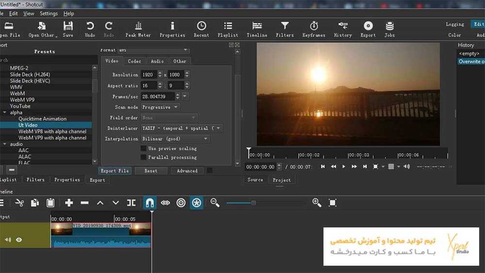485x273 pixels.
Task: Toggle timeline snapping magnet
Action: coord(150,203)
